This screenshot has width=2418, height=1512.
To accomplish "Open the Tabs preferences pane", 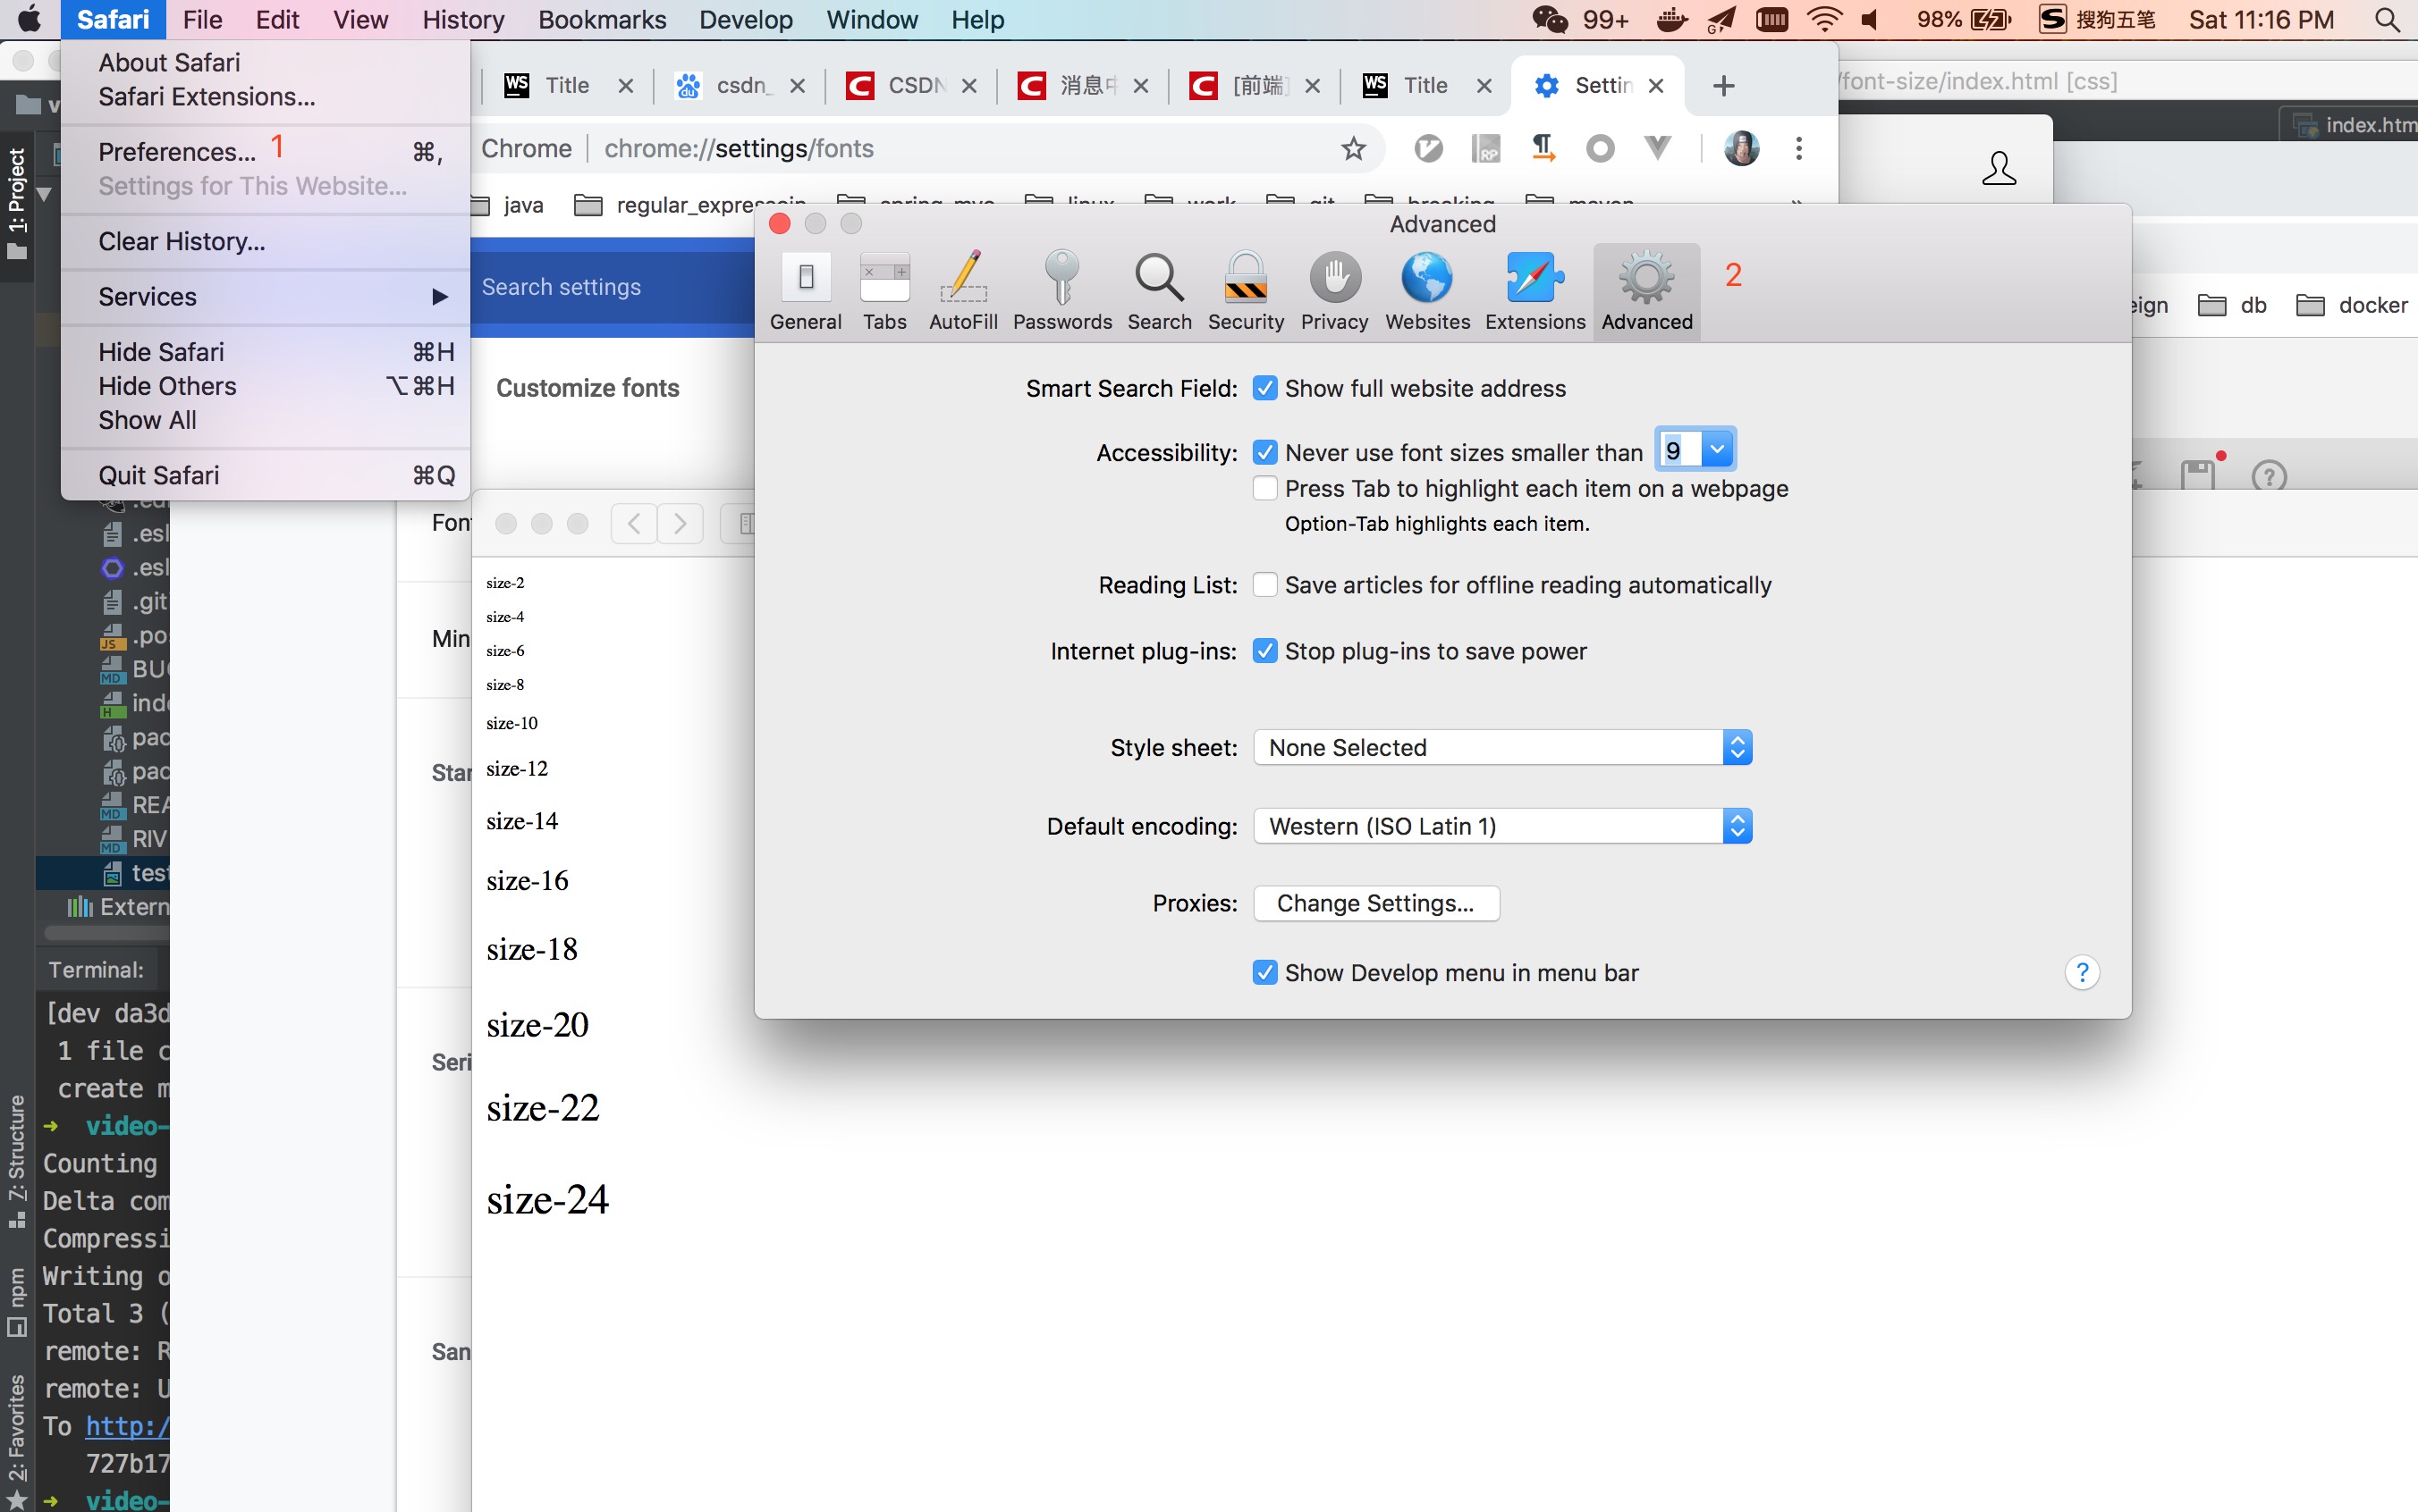I will click(x=884, y=290).
